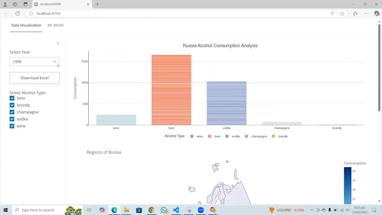Open Read aloud icon in address bar

pyautogui.click(x=333, y=13)
